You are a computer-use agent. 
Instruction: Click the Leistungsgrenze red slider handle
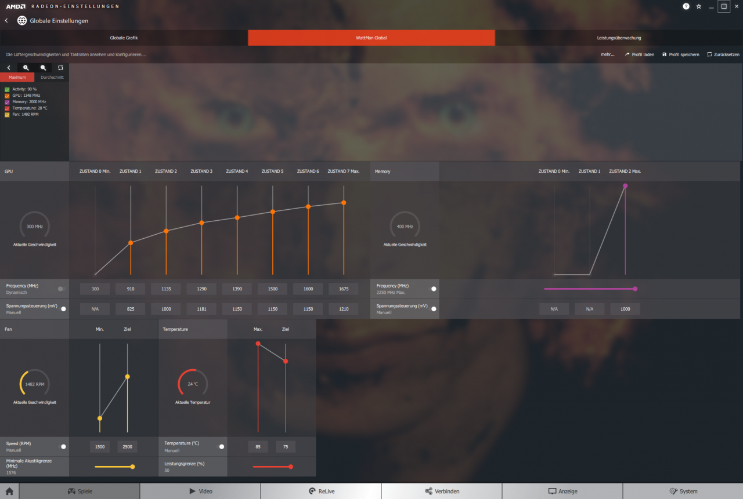[291, 467]
